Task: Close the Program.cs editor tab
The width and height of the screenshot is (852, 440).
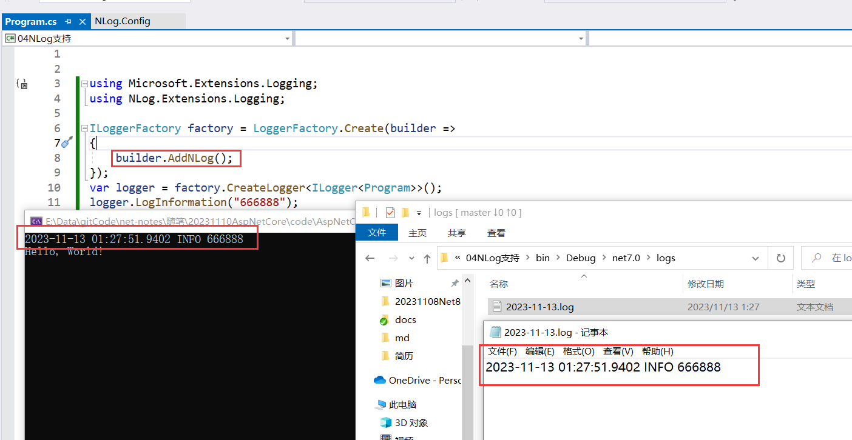Action: point(83,21)
